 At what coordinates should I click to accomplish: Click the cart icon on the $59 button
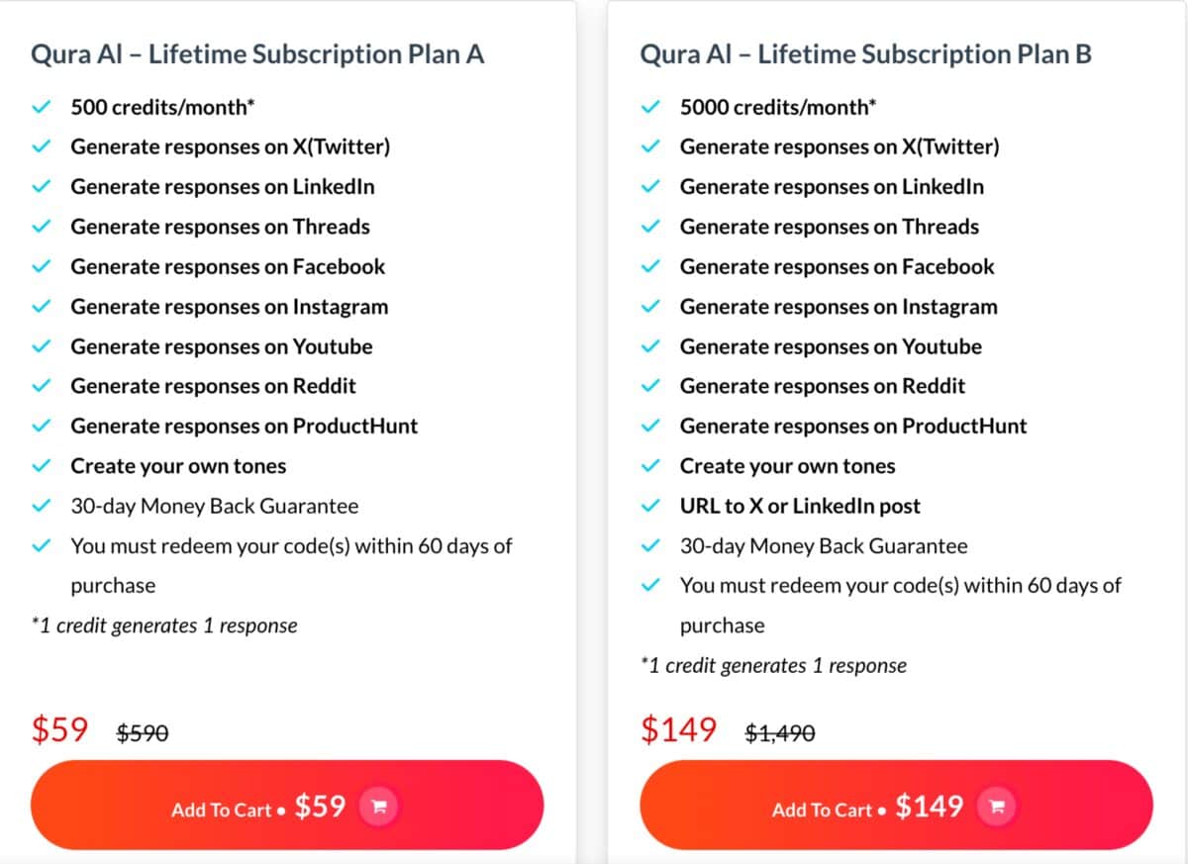coord(377,807)
